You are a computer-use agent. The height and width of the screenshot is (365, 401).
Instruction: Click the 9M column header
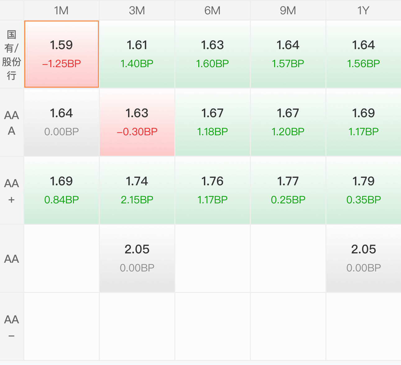[x=288, y=11]
